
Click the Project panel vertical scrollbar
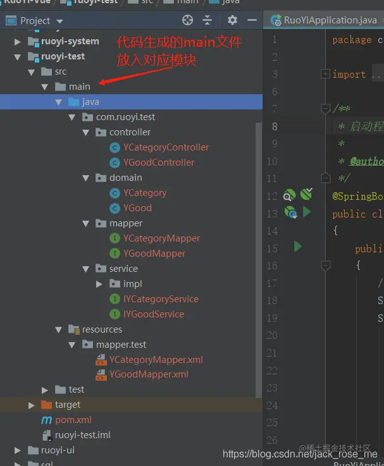pyautogui.click(x=259, y=260)
